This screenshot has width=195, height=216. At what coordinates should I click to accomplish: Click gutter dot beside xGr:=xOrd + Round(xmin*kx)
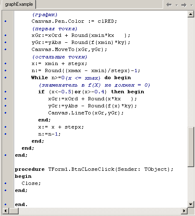(x=5, y=35)
